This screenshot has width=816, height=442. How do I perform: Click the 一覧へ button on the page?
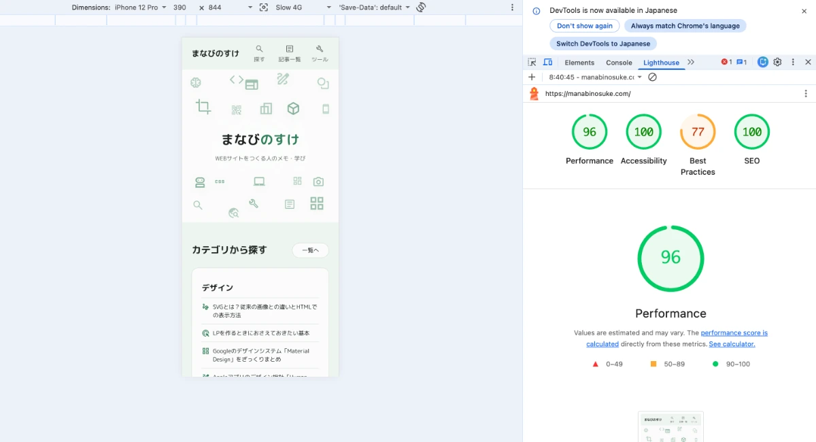[x=310, y=250]
